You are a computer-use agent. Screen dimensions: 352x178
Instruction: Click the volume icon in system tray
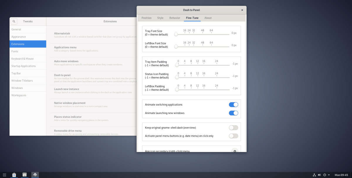coord(319,175)
